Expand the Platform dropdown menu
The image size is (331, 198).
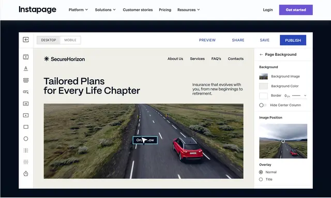pos(78,10)
